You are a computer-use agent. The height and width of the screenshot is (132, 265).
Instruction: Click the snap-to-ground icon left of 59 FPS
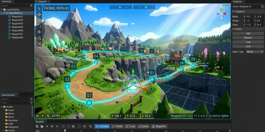pos(48,116)
